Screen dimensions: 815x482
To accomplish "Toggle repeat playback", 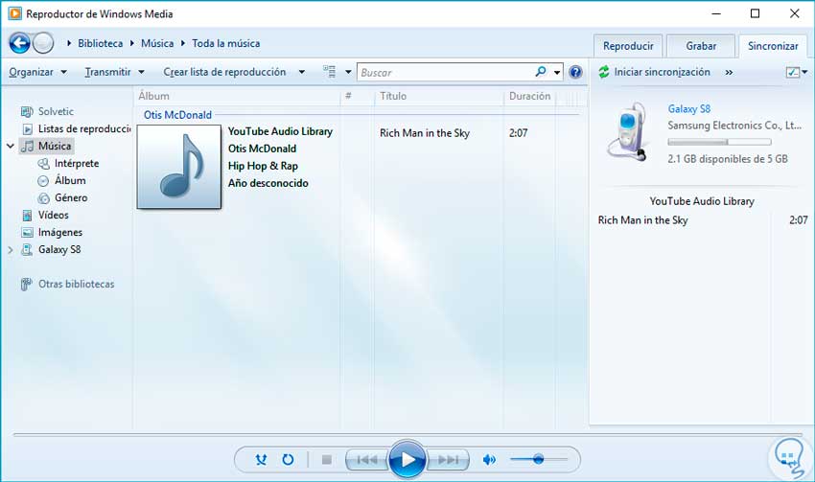I will click(x=288, y=460).
